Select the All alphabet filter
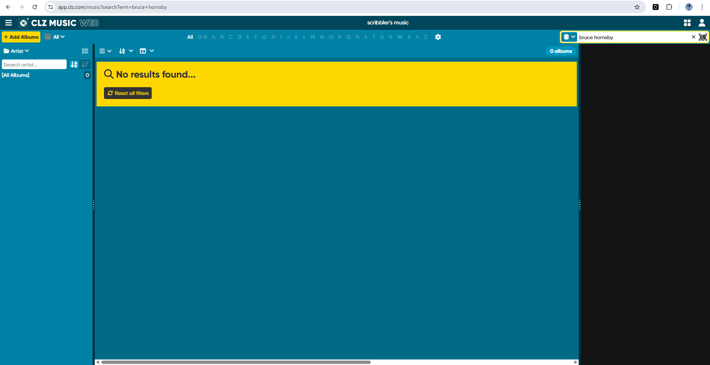Screen dimensions: 710x365 [190, 37]
